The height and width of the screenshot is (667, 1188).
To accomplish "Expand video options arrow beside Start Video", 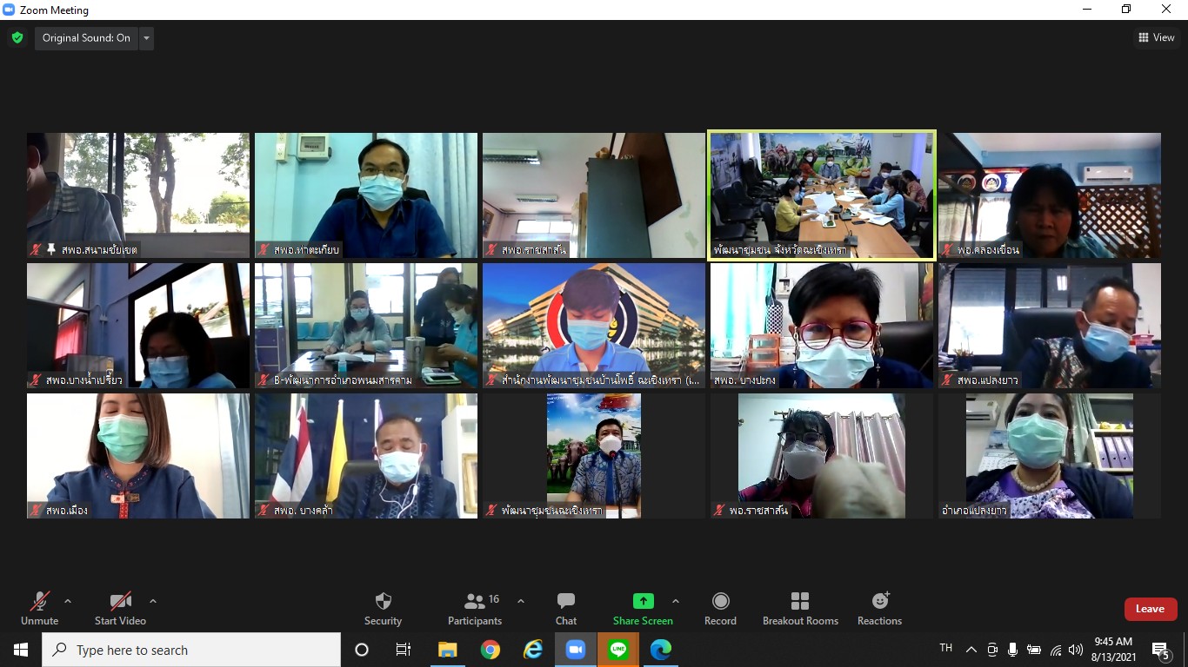I will [153, 601].
